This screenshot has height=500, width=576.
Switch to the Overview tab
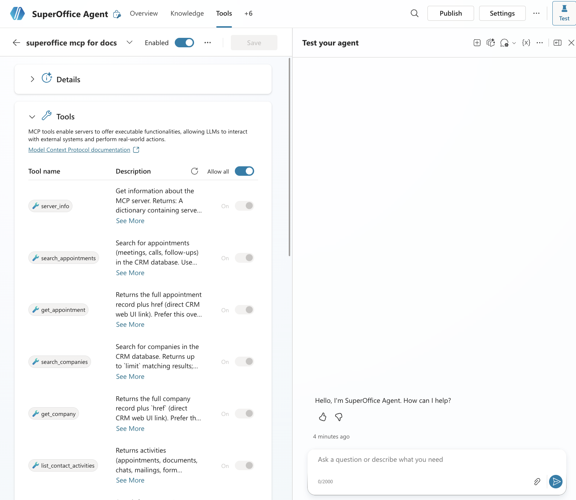click(x=144, y=13)
